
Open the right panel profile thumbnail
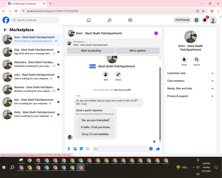coord(190,37)
